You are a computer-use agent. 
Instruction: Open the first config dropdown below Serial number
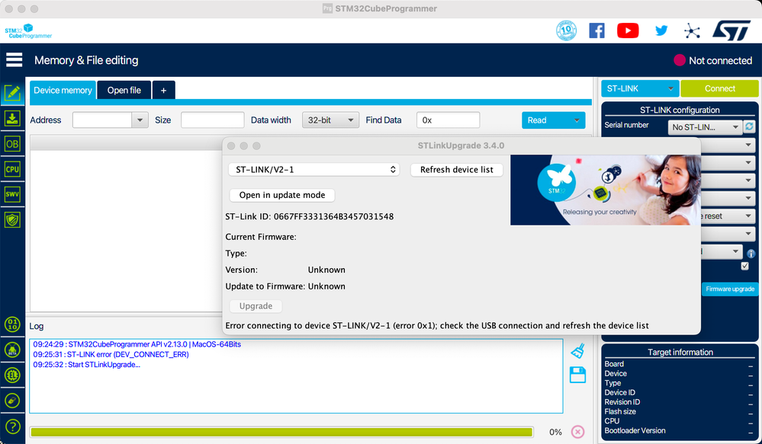727,145
